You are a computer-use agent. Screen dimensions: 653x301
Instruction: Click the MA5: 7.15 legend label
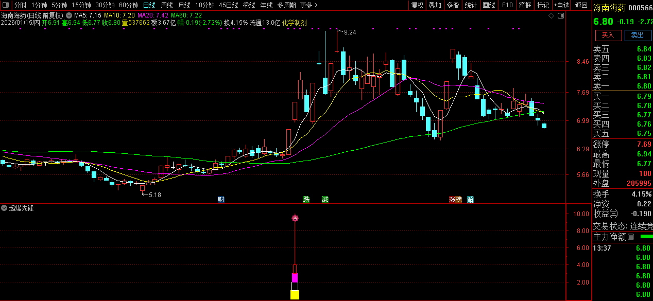(x=88, y=15)
